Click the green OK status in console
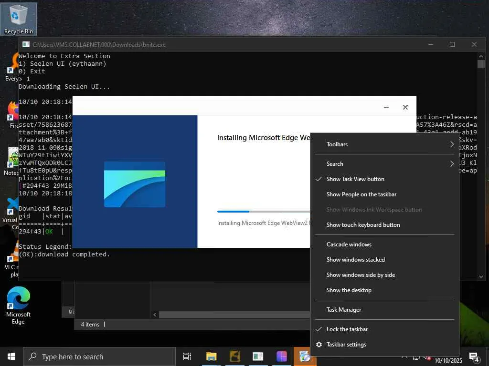489x366 pixels. pos(49,232)
